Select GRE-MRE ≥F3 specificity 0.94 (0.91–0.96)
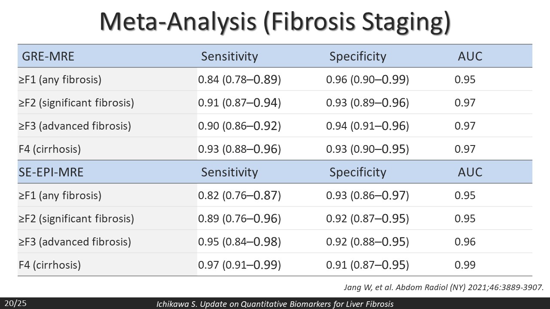 pyautogui.click(x=367, y=126)
